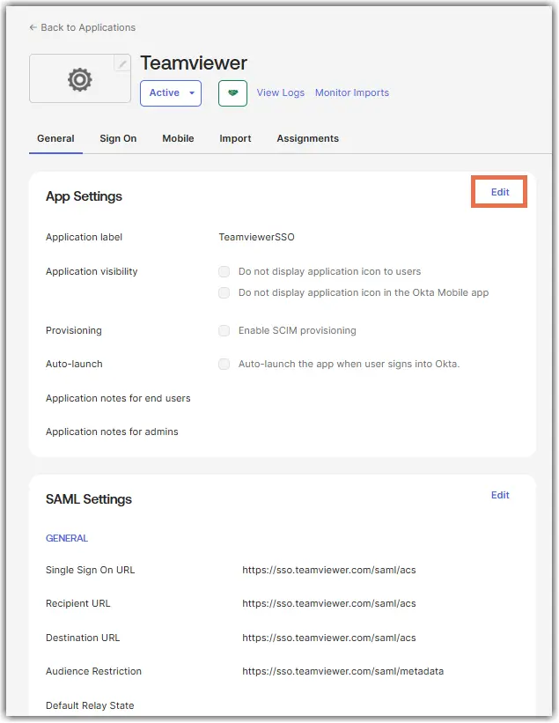Screen dimensions: 559x723
Task: Click the green handshake icon button
Action: click(x=232, y=93)
